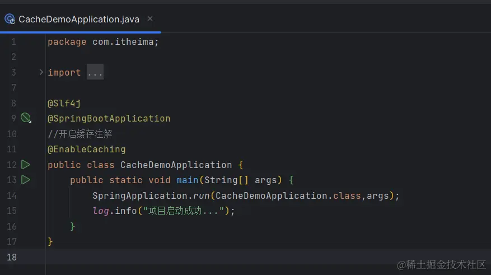The height and width of the screenshot is (275, 491).
Task: Click the Chinese comment on line 10
Action: click(80, 134)
